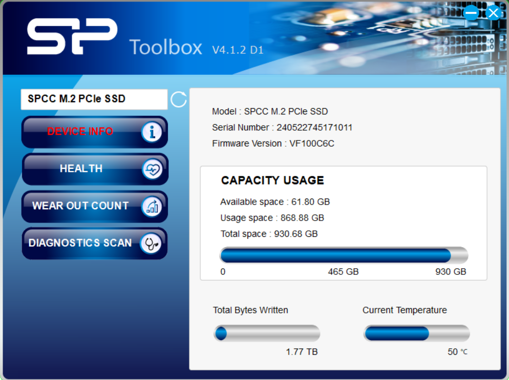
Task: Click the info icon on DEVICE INFO
Action: click(x=152, y=132)
